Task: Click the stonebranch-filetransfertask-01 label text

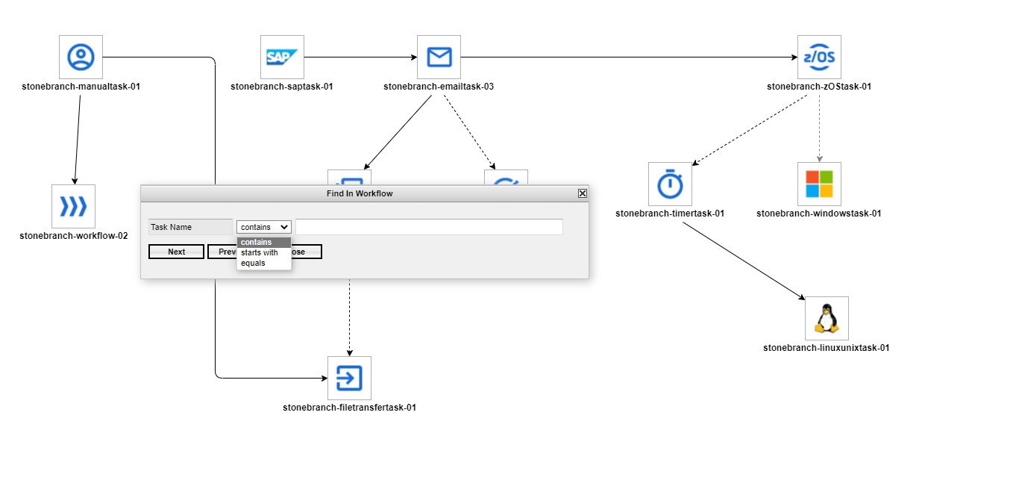Action: [x=349, y=408]
